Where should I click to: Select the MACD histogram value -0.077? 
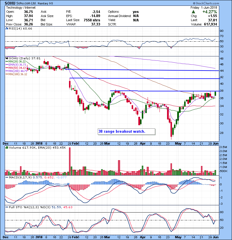point(61,178)
